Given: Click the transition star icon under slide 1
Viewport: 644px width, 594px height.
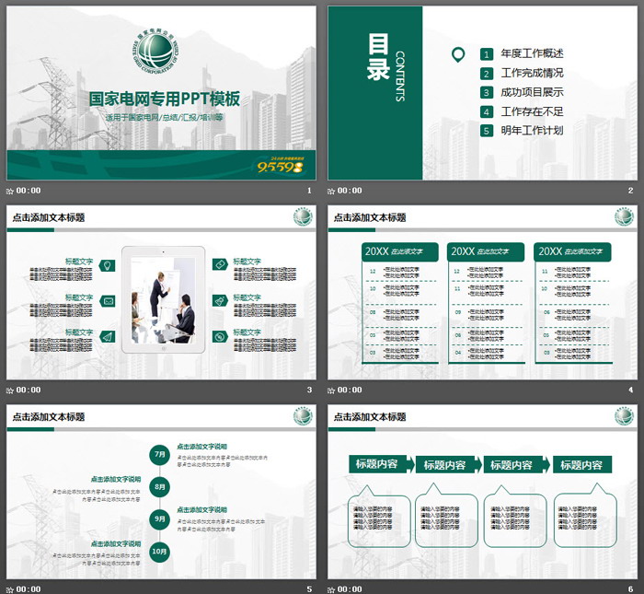Looking at the screenshot, I should [10, 191].
